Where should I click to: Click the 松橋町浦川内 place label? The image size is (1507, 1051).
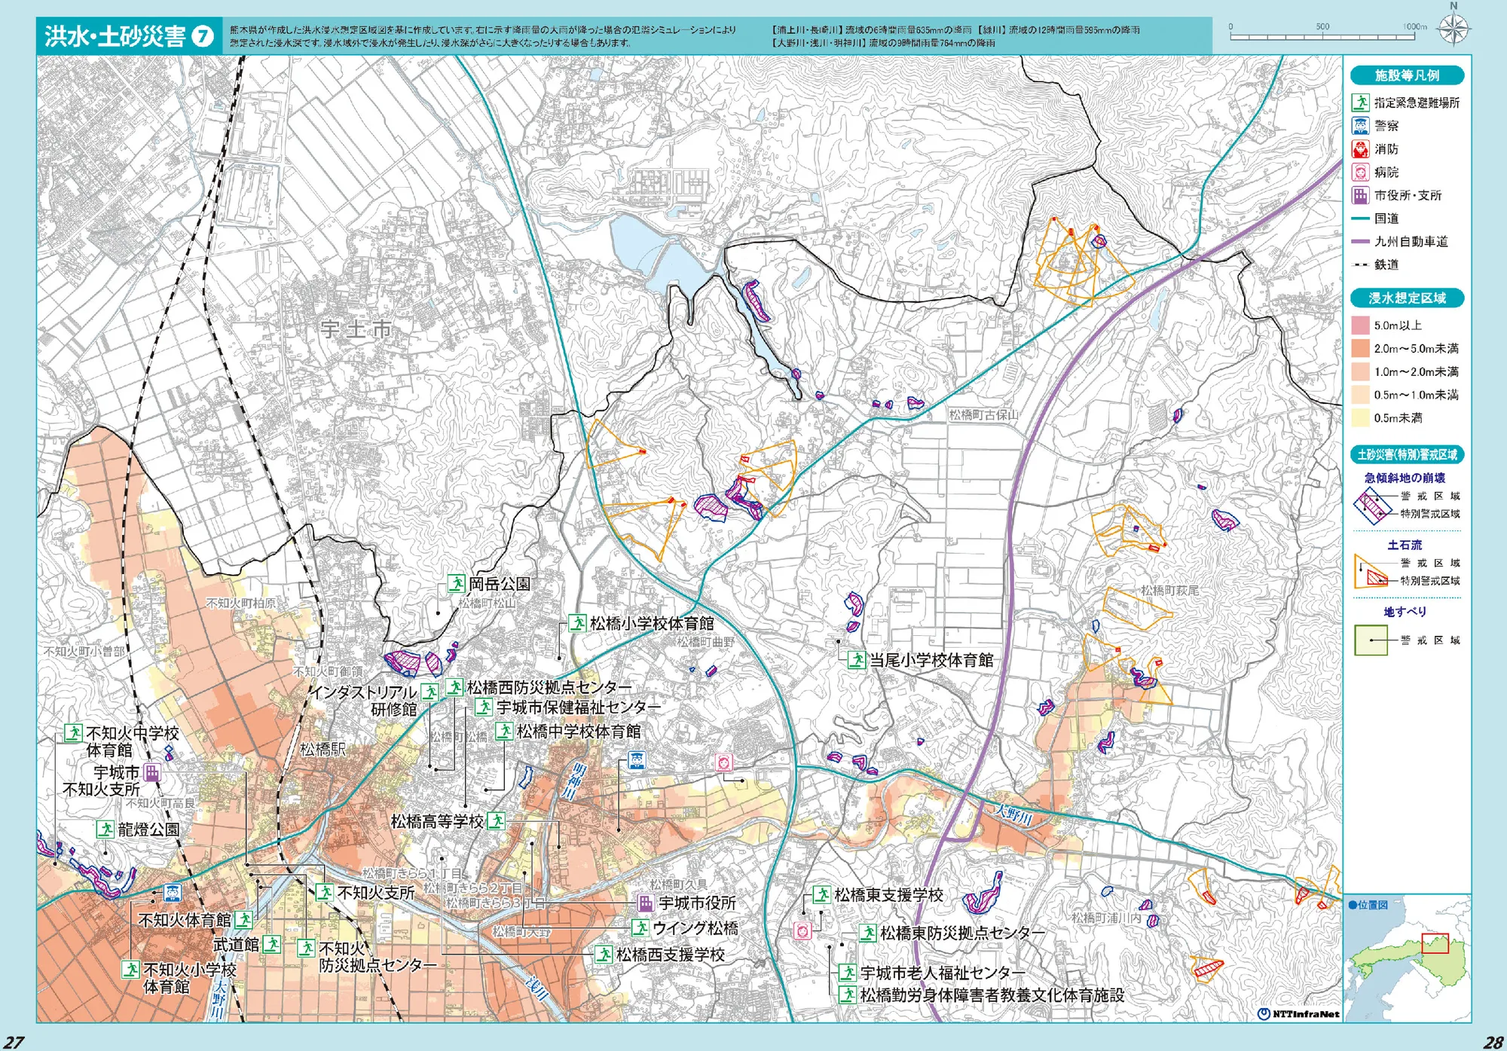pos(1106,918)
